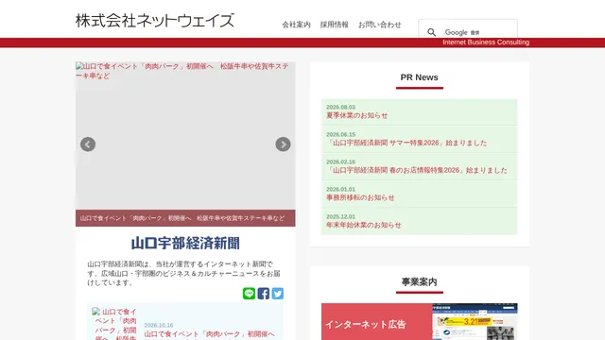Click the Google search magnifier icon
This screenshot has height=340, width=605.
click(x=431, y=32)
